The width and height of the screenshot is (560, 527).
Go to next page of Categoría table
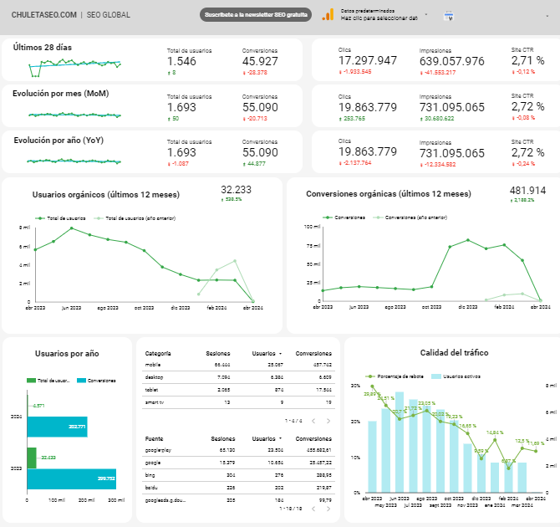point(328,421)
